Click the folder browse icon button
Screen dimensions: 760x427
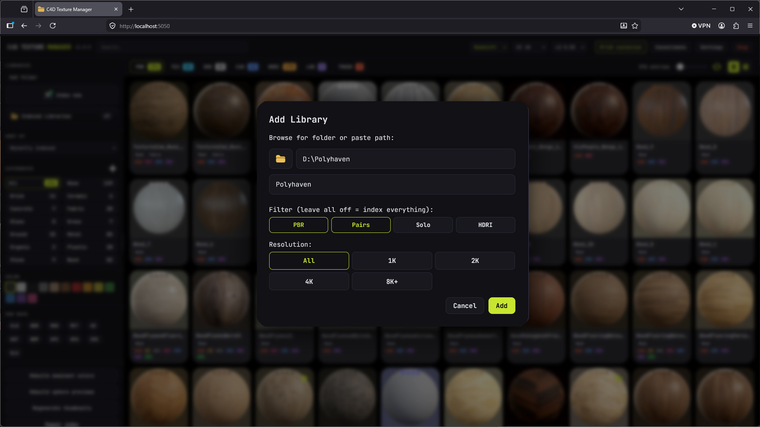[x=281, y=159]
